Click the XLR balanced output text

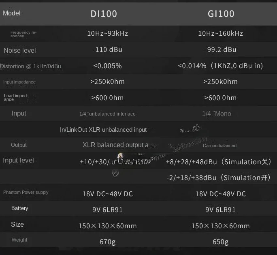tap(115, 145)
